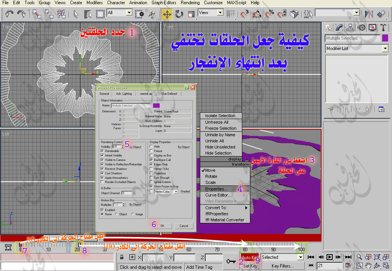Toggle the Renderable checkbox
This screenshot has width=392, height=271.
tap(102, 151)
